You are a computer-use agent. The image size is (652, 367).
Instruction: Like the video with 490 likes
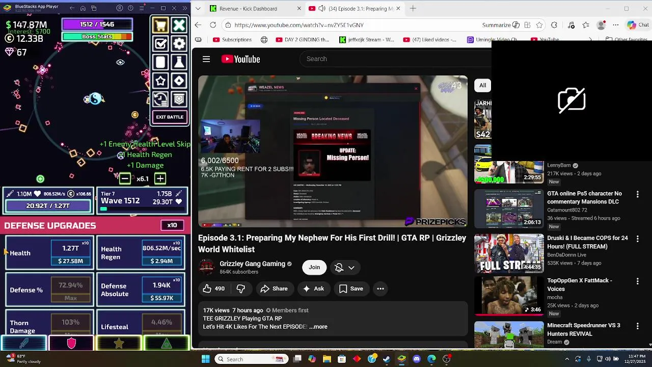[213, 289]
